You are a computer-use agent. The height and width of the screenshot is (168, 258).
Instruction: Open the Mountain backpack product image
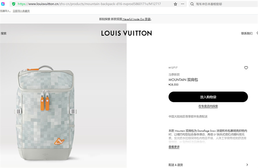point(45,113)
